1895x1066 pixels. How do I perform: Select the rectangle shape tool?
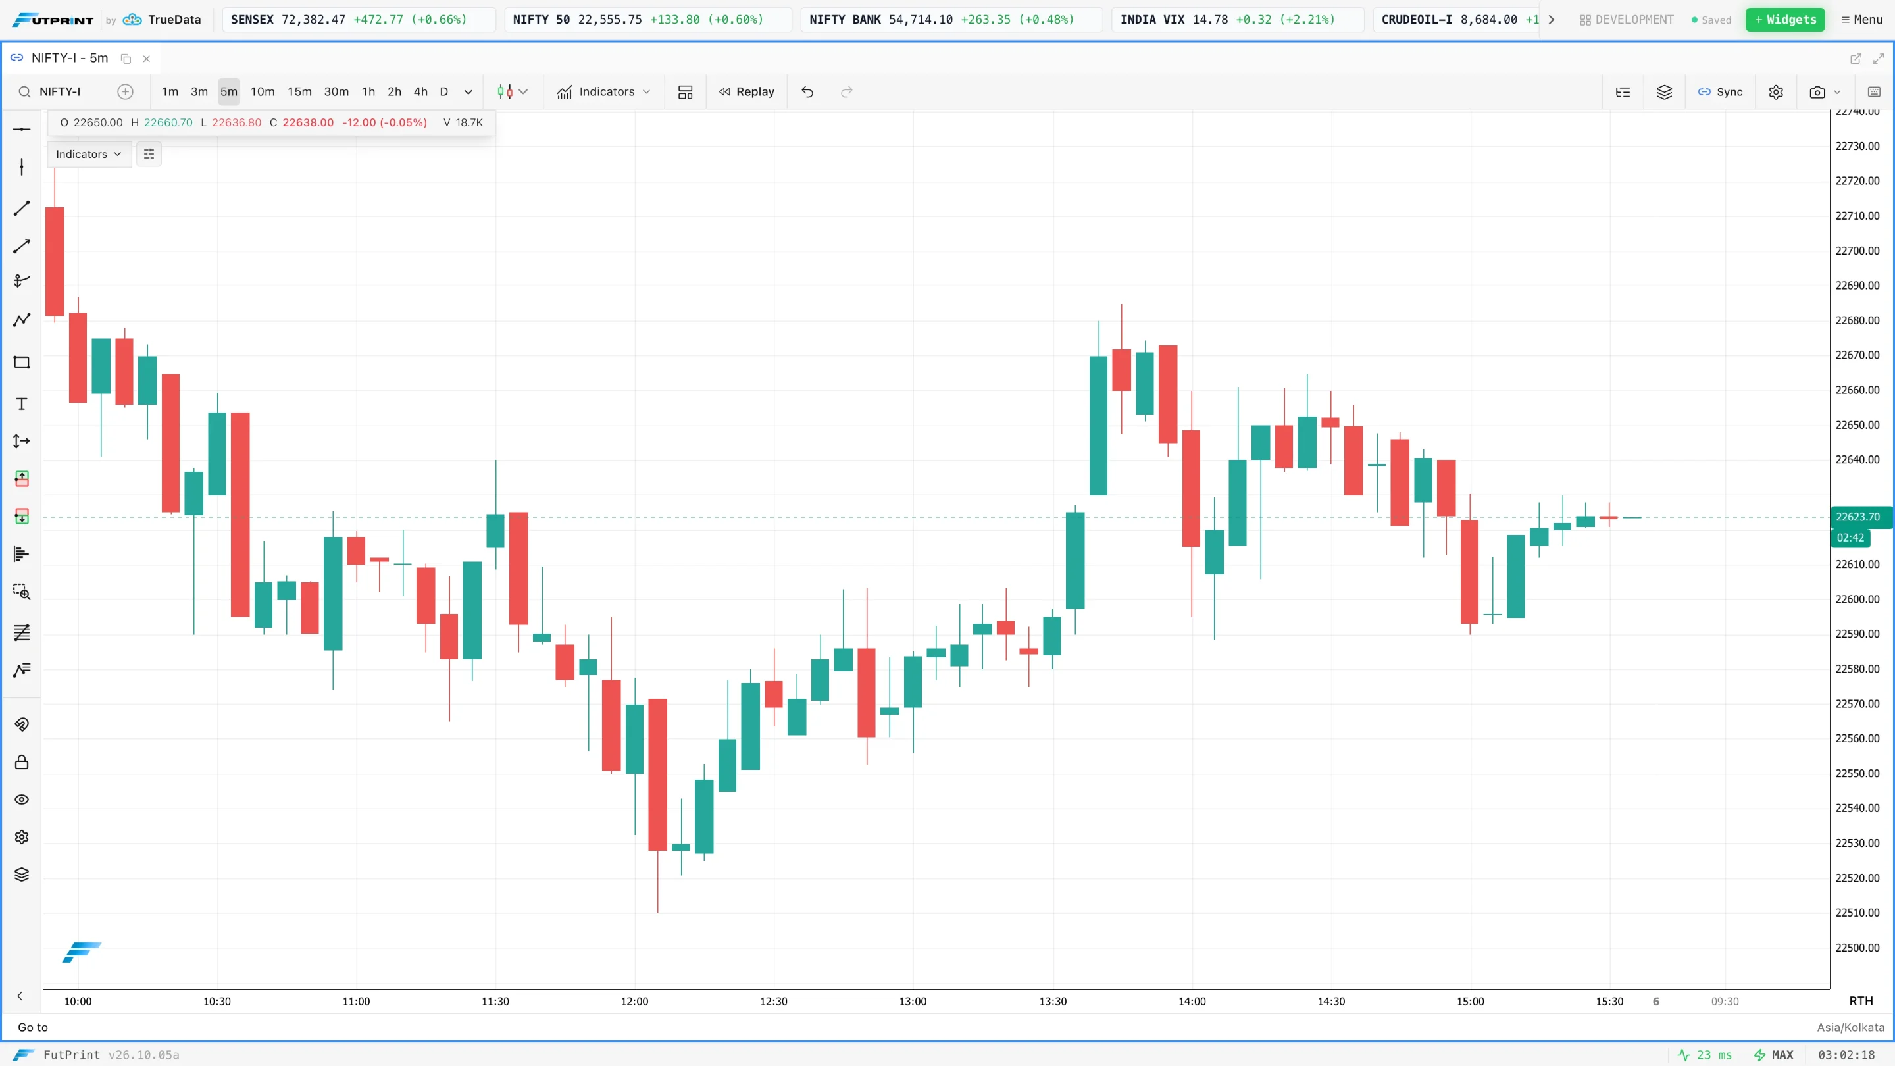[21, 362]
